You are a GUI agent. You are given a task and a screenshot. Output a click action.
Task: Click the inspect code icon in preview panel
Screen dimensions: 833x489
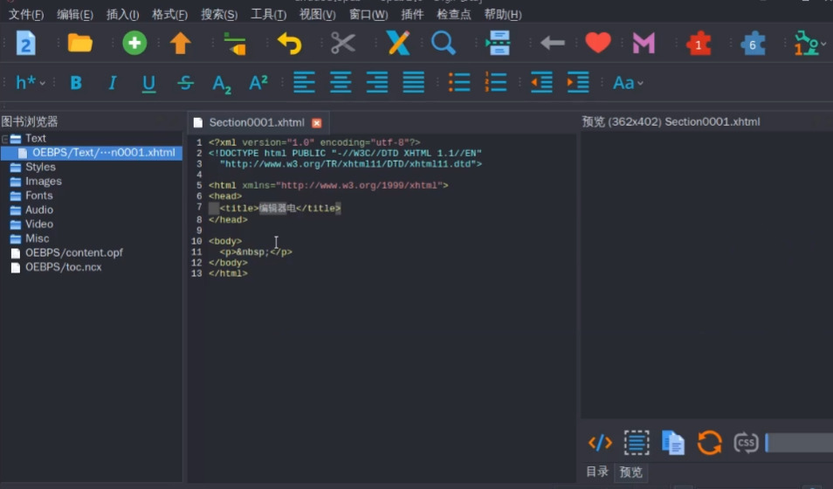(600, 443)
